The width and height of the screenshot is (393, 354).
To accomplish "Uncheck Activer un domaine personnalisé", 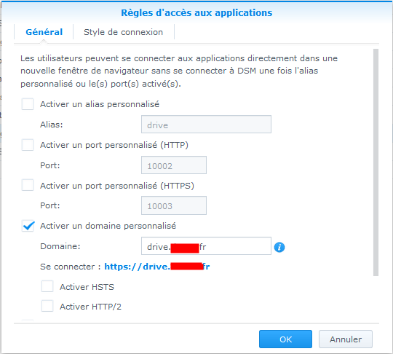I will [28, 226].
